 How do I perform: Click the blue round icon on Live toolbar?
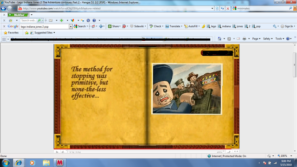coord(88,20)
